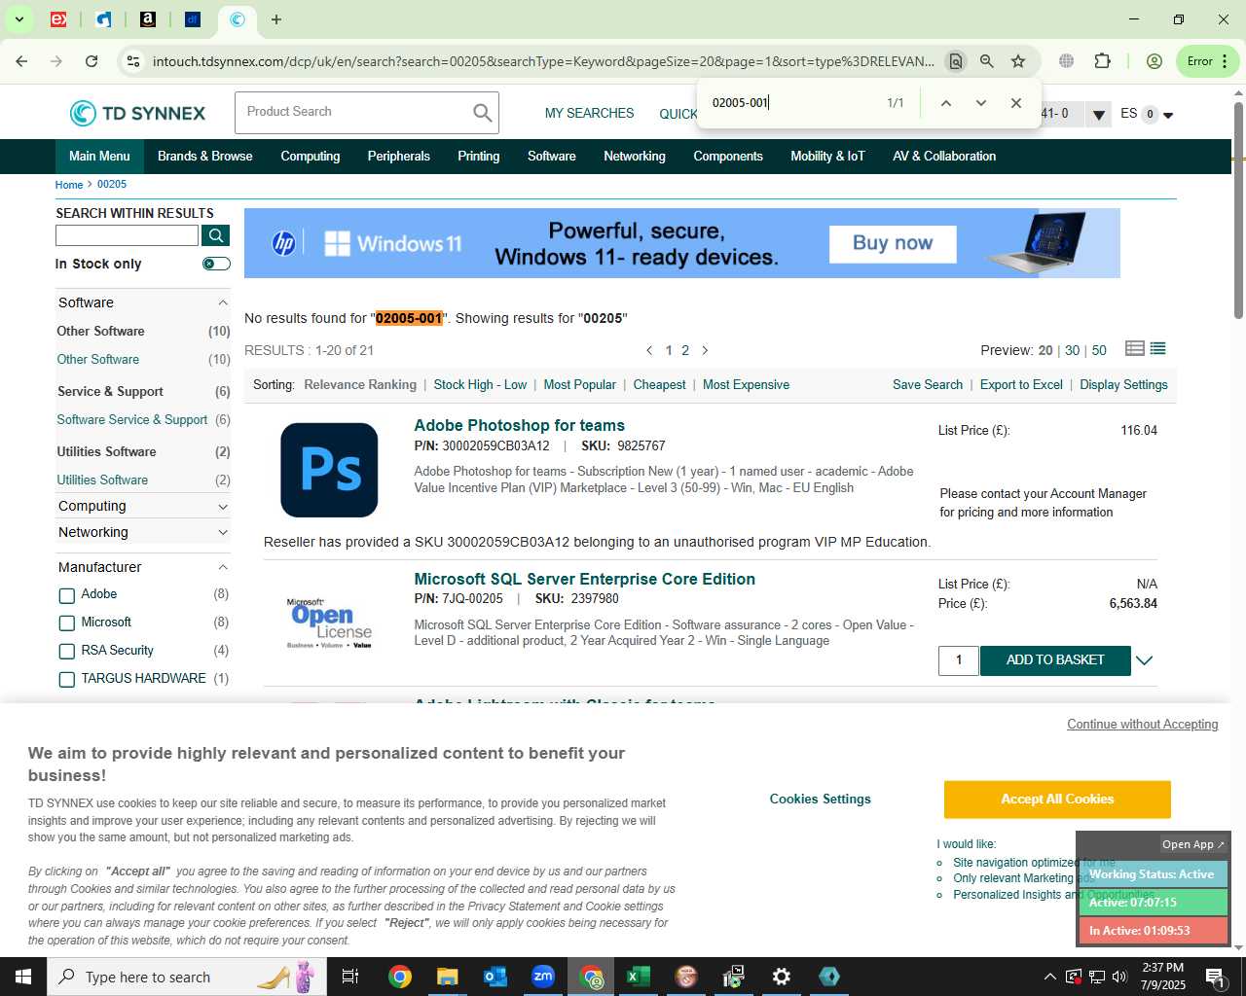Click Continue without Accepting
Image resolution: width=1246 pixels, height=996 pixels.
[1143, 725]
